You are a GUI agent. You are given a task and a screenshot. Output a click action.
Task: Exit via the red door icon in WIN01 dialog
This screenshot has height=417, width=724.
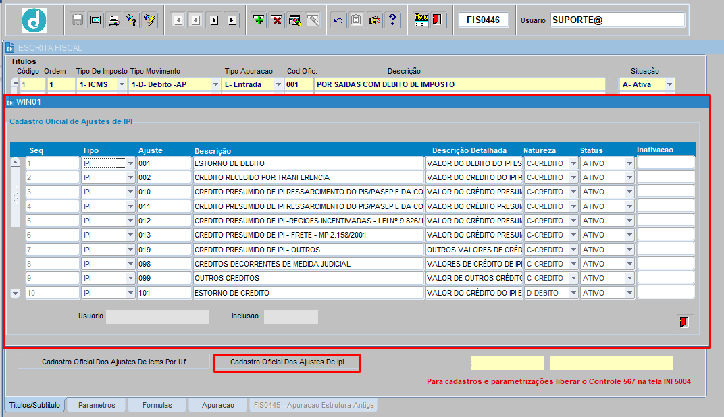click(685, 323)
